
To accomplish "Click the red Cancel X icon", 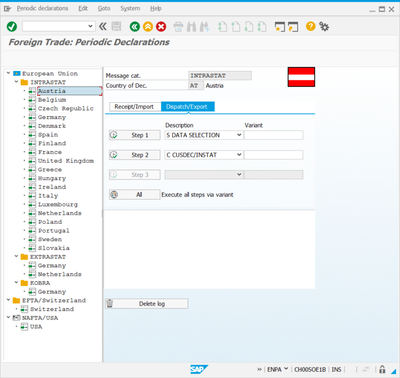I will pyautogui.click(x=161, y=26).
